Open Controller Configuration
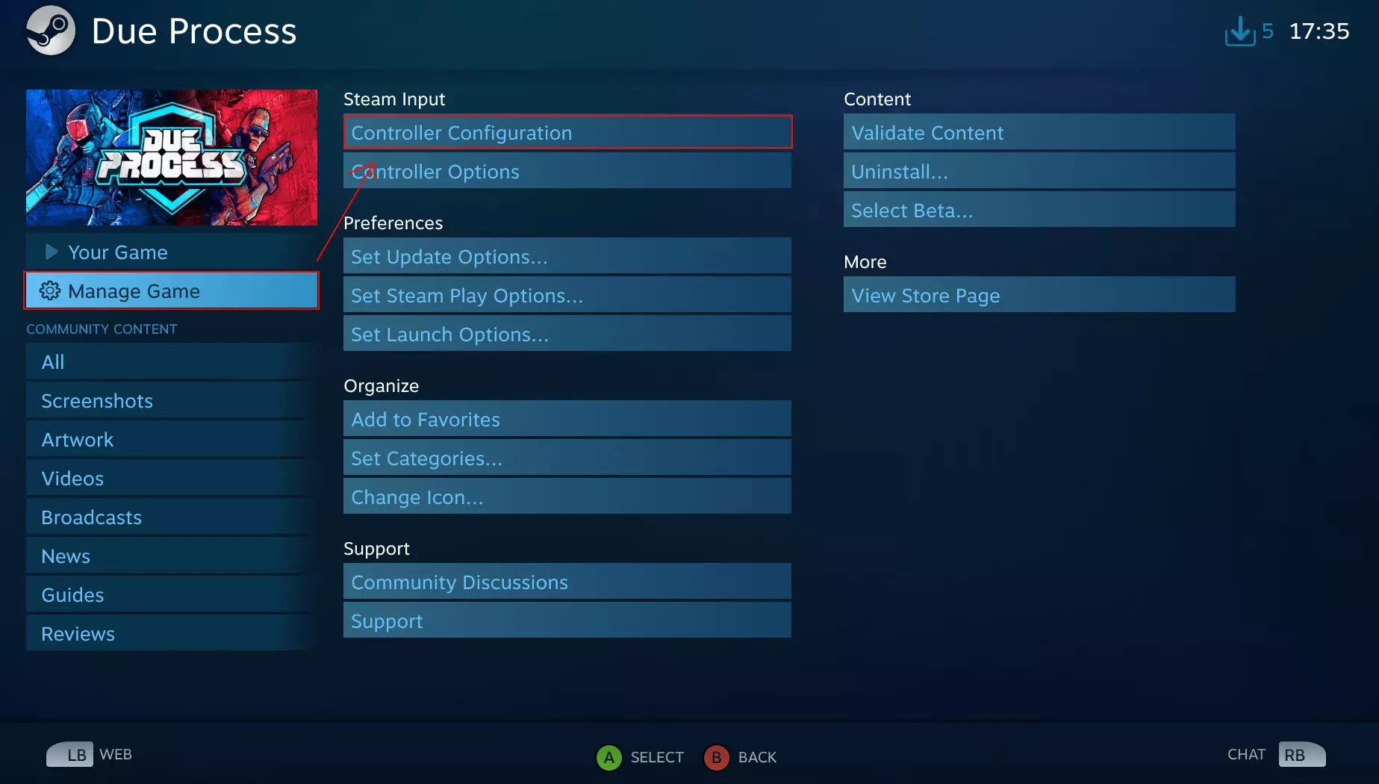The height and width of the screenshot is (784, 1379). click(567, 133)
